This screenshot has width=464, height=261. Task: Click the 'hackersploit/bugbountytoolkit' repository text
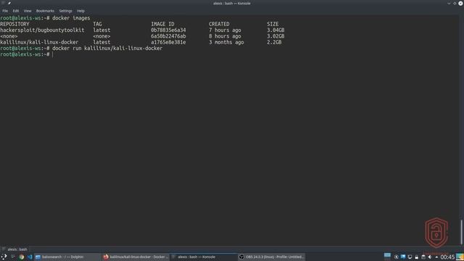42,30
